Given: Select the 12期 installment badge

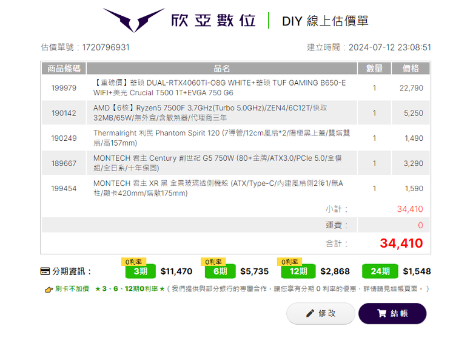Looking at the screenshot, I should click(298, 271).
